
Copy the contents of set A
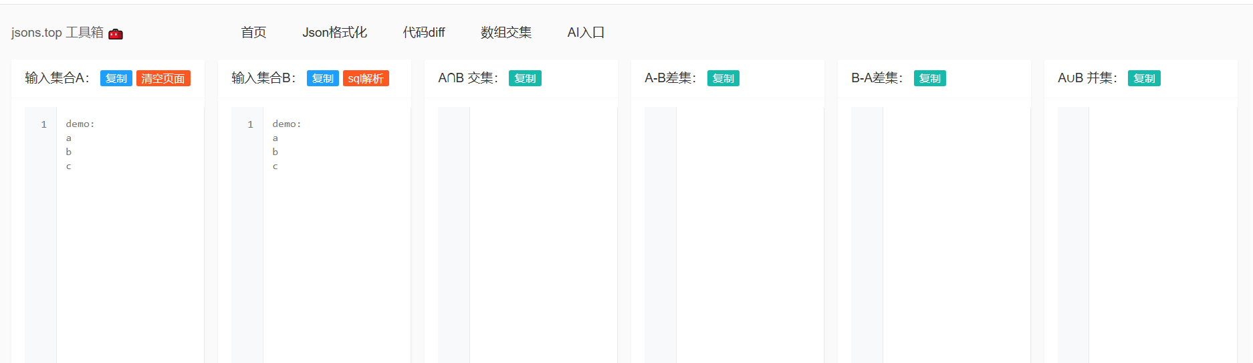(x=116, y=78)
